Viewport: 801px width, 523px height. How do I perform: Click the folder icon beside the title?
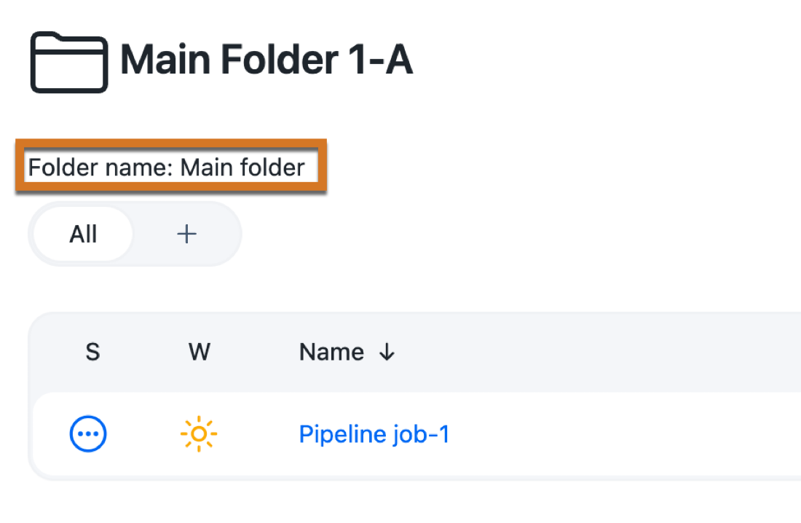click(x=69, y=63)
